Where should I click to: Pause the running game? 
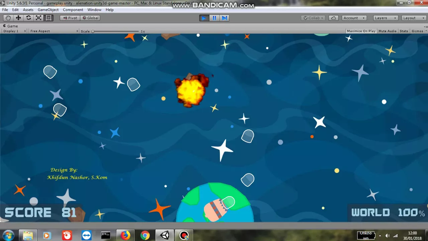click(x=214, y=18)
